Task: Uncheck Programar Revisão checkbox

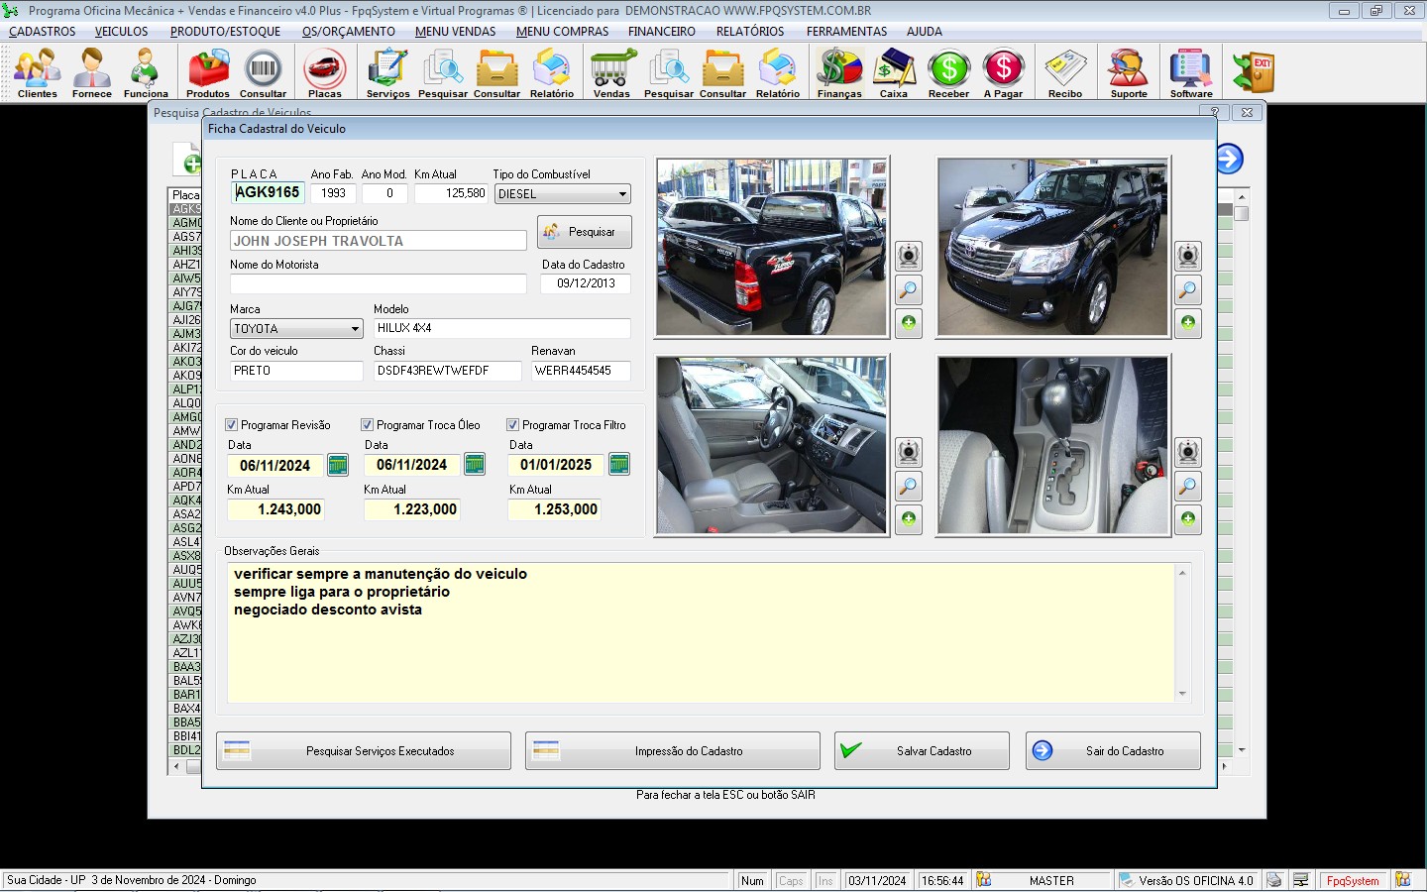Action: tap(232, 425)
